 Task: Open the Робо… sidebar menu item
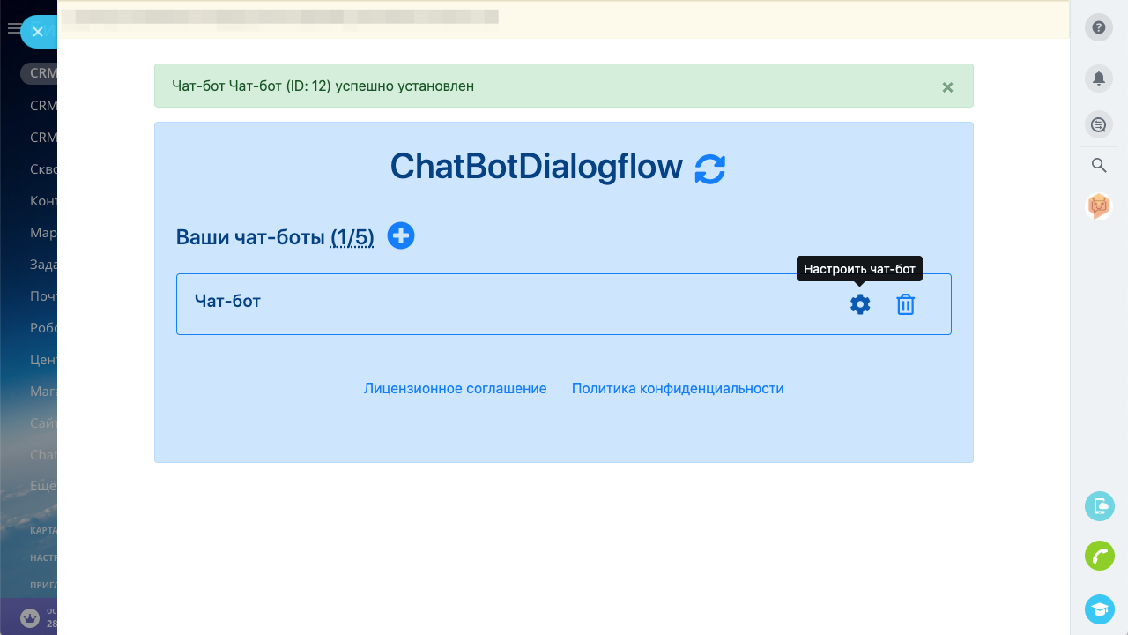click(43, 328)
